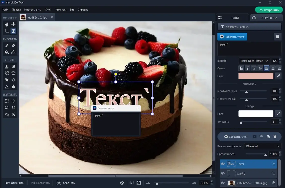Click the pink text color swatch
This screenshot has width=285, height=188.
(x=256, y=76)
